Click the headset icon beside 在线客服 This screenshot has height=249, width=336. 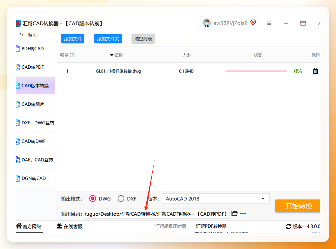tap(59, 226)
